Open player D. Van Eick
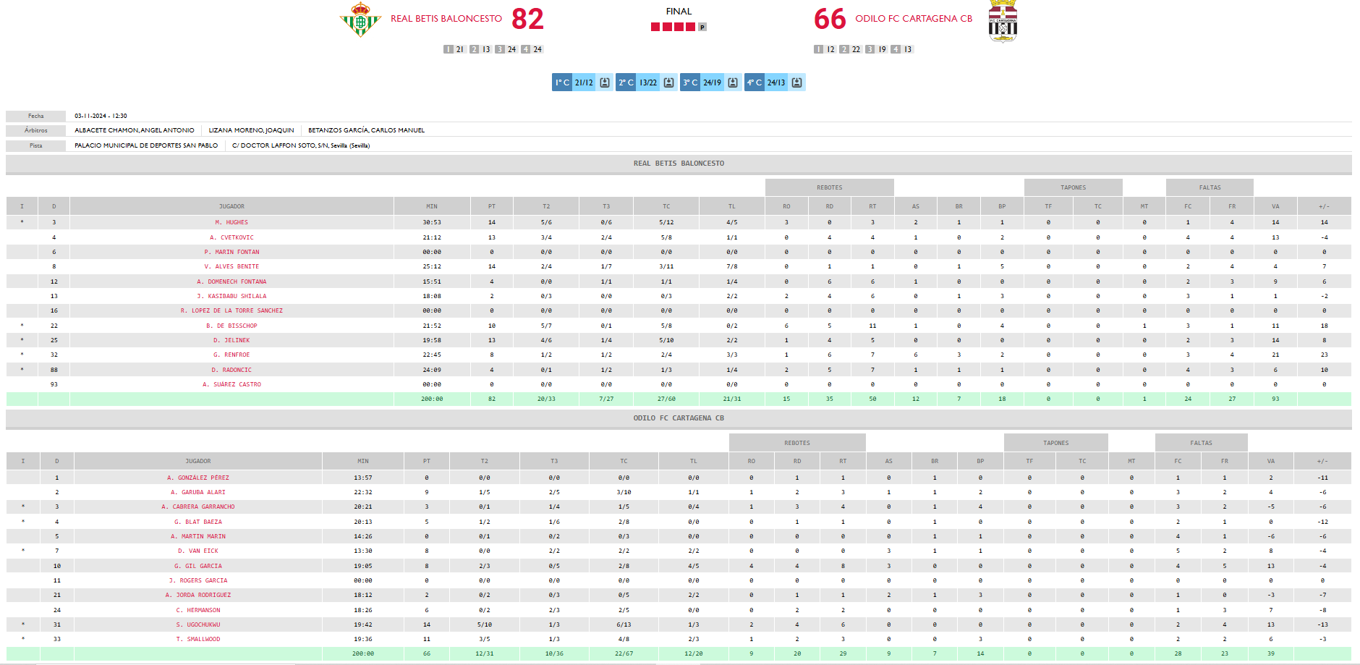This screenshot has height=665, width=1360. click(198, 551)
